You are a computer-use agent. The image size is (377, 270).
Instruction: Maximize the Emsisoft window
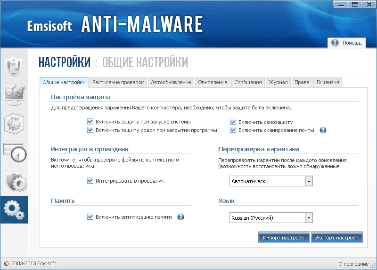point(355,5)
